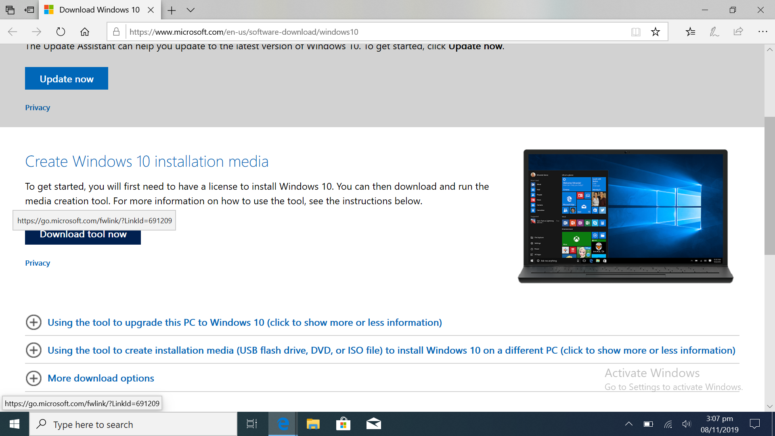Image resolution: width=775 pixels, height=436 pixels.
Task: Open Task View on taskbar
Action: click(x=252, y=424)
